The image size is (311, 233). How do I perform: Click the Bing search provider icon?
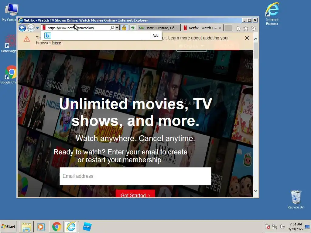48,35
